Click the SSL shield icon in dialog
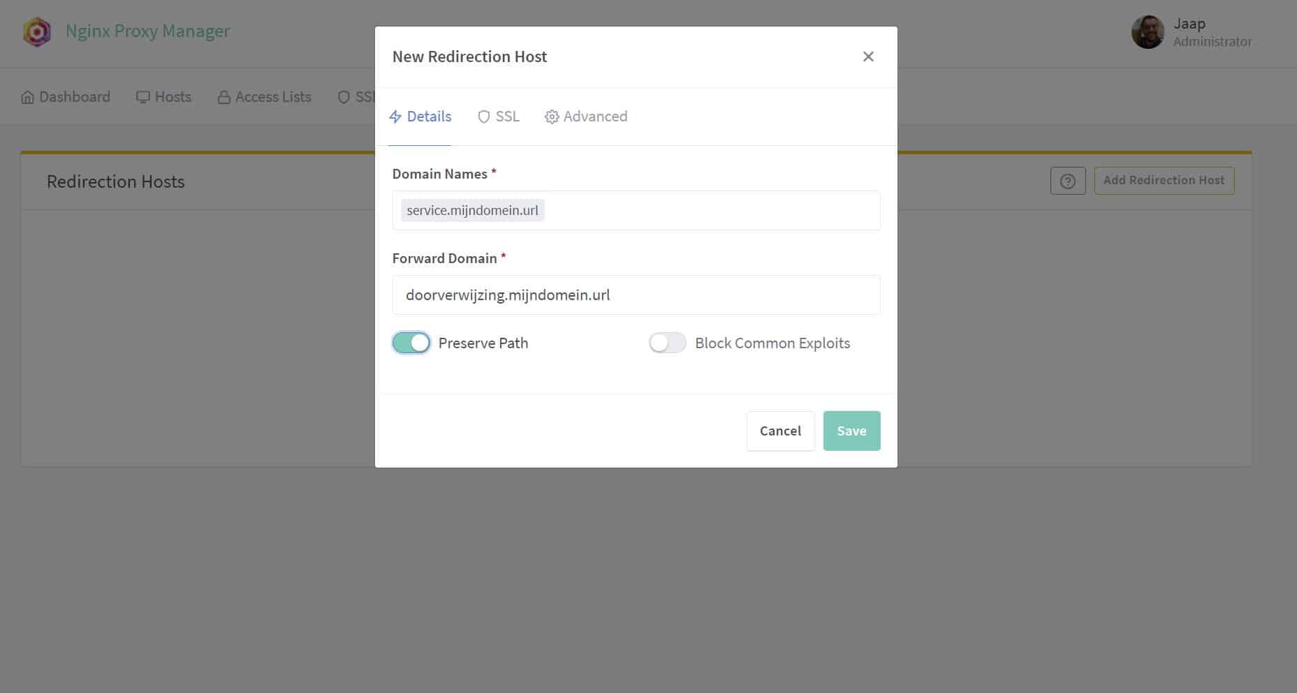This screenshot has width=1297, height=693. coord(483,117)
